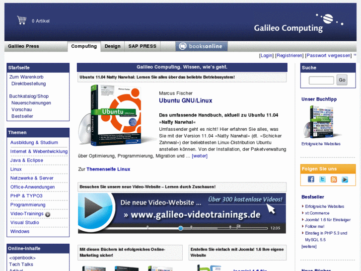The image size is (361, 271).
Task: Open xt:Commerce bestseller link
Action: coord(317,213)
